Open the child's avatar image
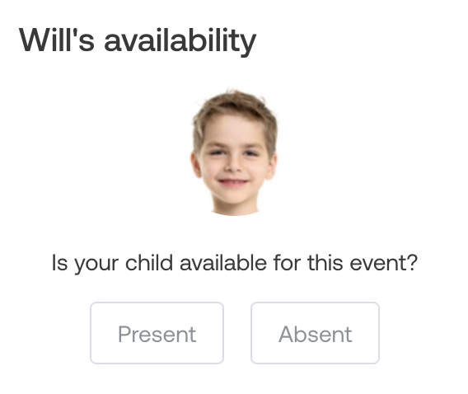Screen dimensions: 468x394 [234, 152]
